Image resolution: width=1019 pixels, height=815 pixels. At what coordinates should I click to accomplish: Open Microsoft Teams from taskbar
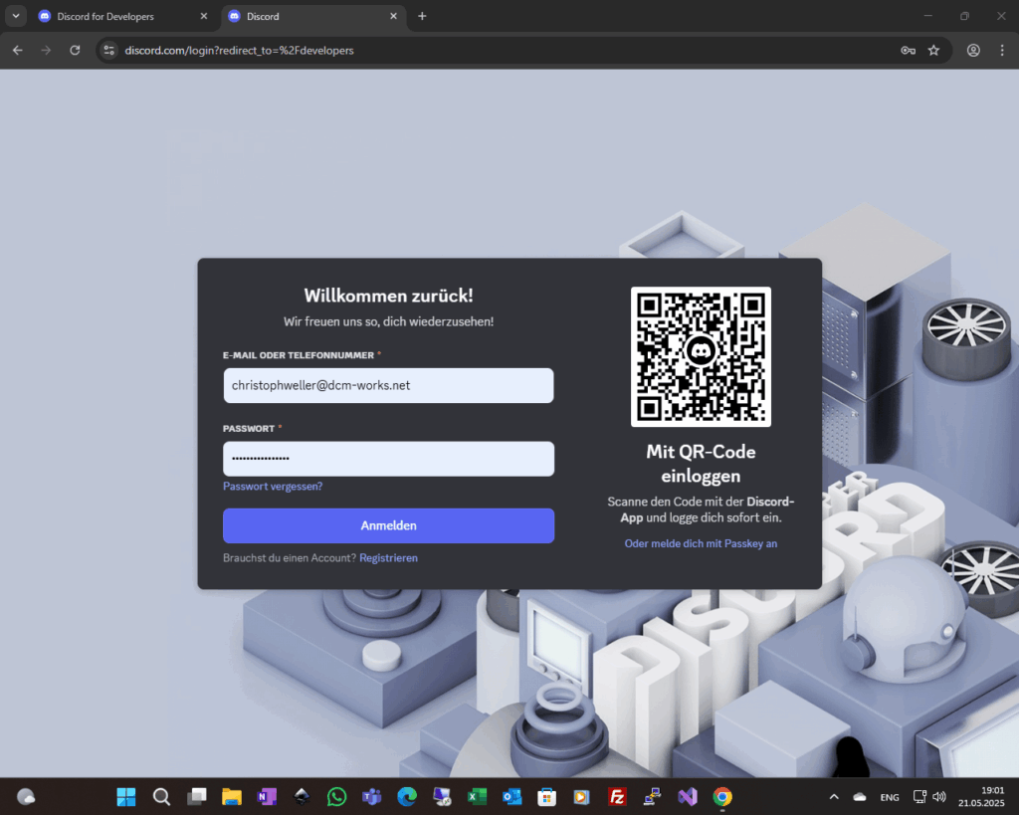tap(372, 797)
